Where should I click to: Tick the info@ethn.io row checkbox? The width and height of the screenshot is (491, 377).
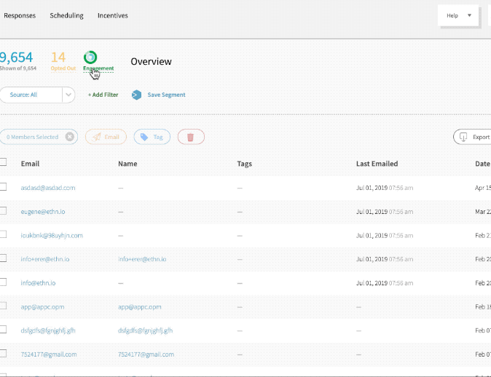pos(3,282)
